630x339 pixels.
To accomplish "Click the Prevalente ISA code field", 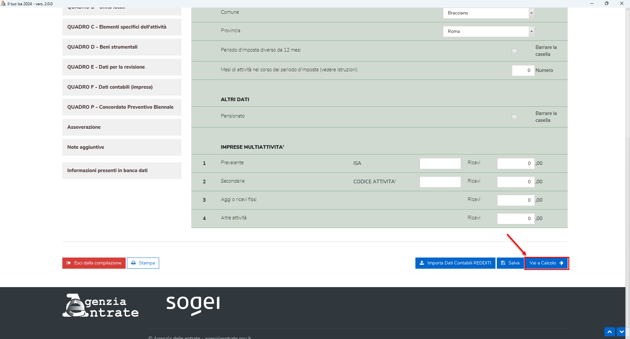I will coord(440,164).
